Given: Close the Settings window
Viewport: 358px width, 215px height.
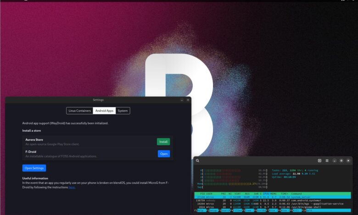Looking at the screenshot, I should pos(188,100).
